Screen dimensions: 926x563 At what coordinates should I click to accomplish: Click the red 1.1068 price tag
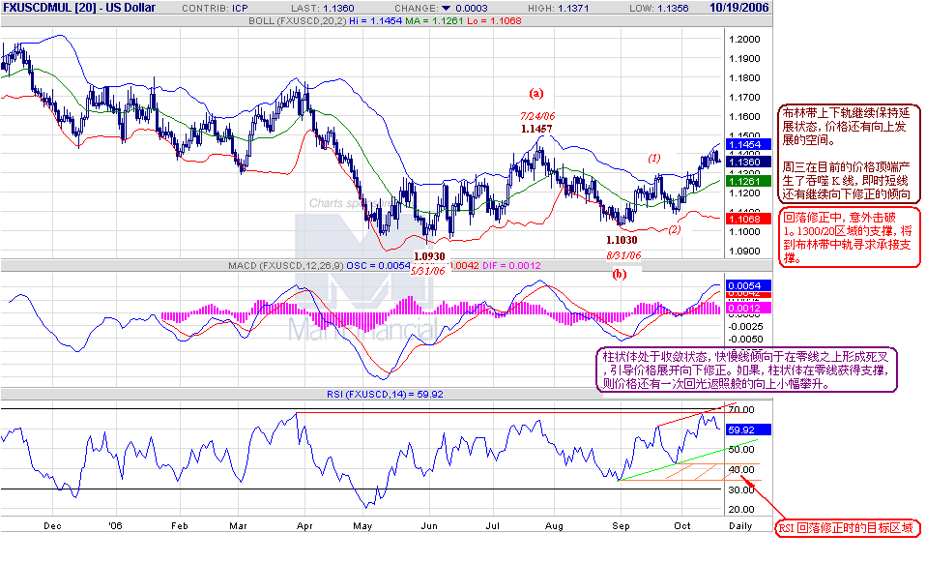(747, 219)
